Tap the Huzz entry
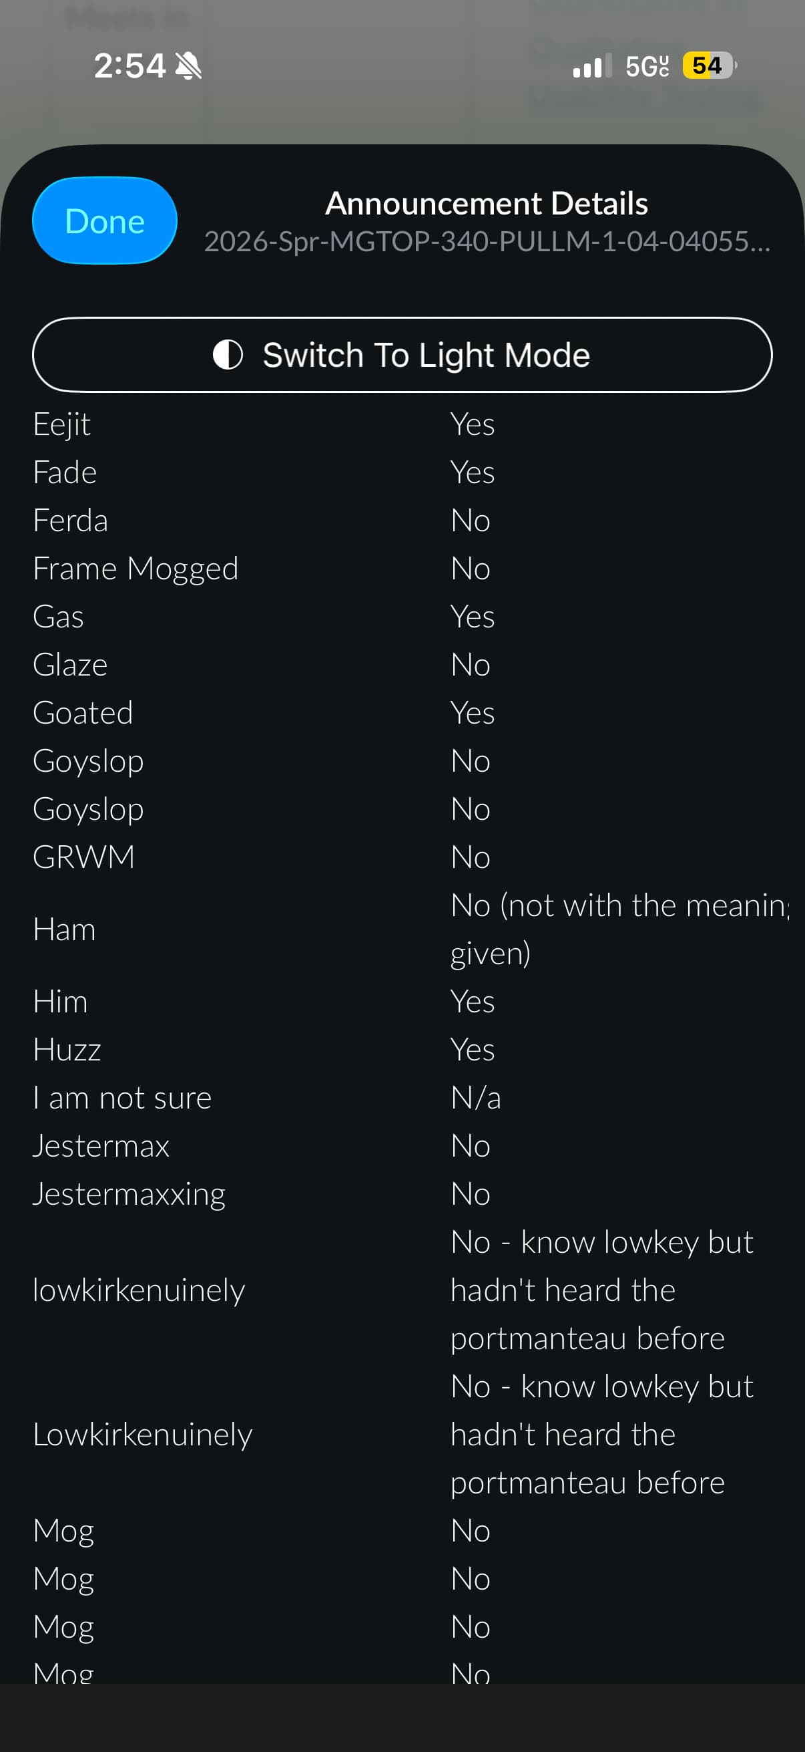Viewport: 805px width, 1752px height. pyautogui.click(x=67, y=1050)
